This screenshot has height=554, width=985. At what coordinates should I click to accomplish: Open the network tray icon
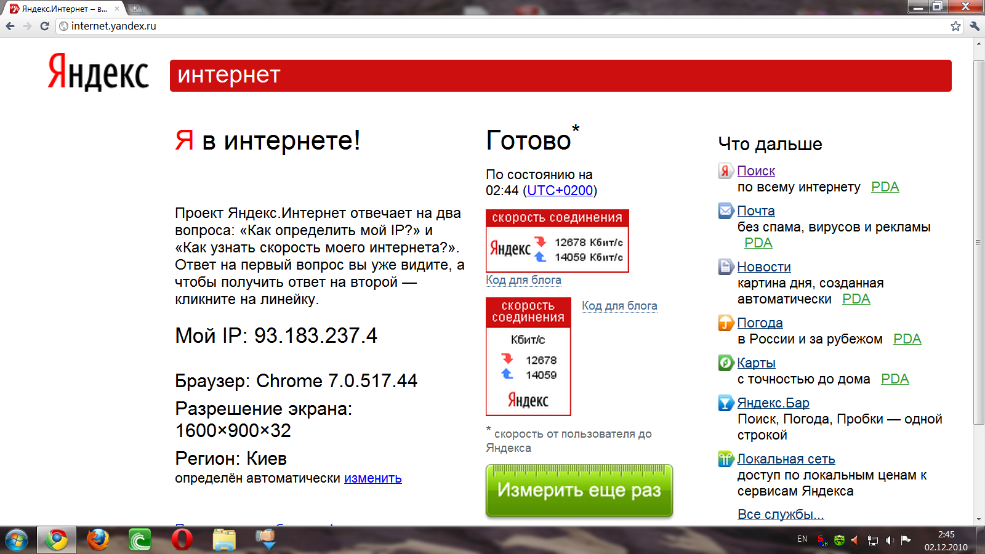(873, 540)
